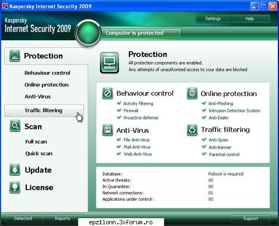The width and height of the screenshot is (279, 226).
Task: Click the Anti-Banner item
Action: pos(220,147)
